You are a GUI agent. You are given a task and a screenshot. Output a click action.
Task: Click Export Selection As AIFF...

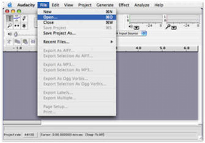[77, 56]
